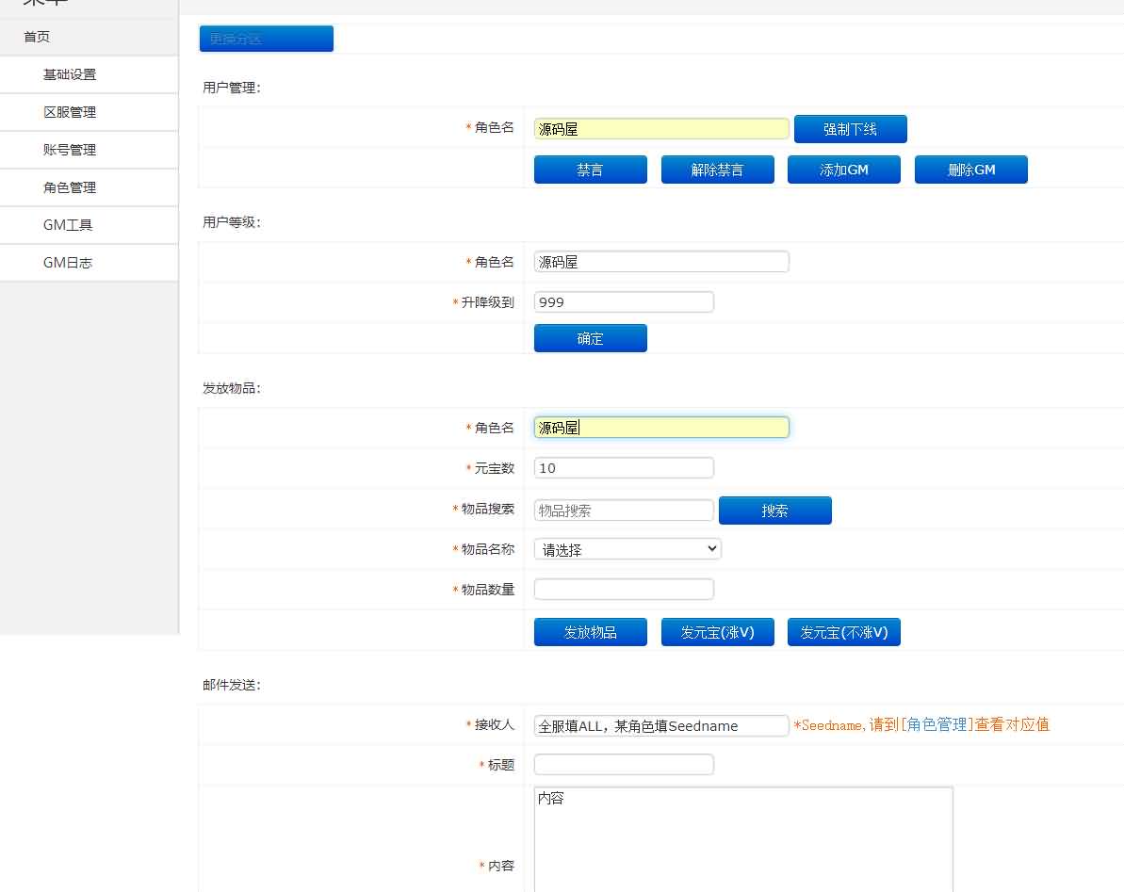
Task: Click the 删除GM button
Action: (970, 169)
